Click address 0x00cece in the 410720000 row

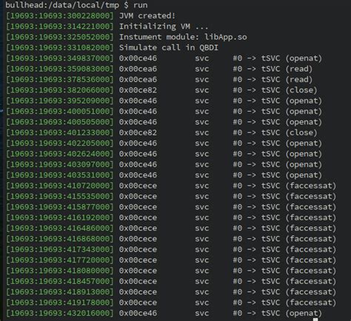point(138,186)
